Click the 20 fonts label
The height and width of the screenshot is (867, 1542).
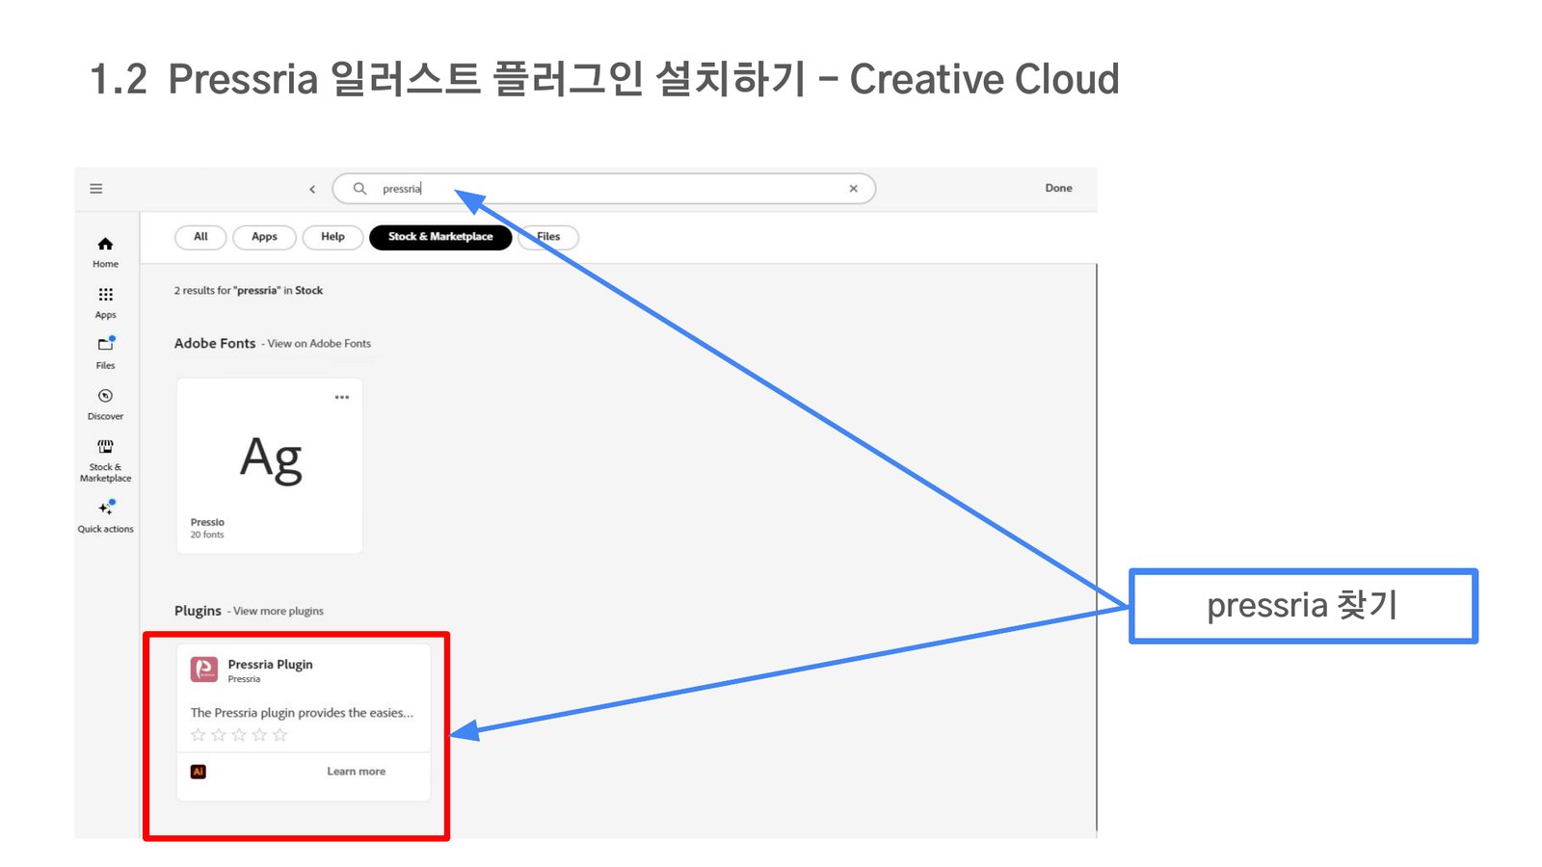pyautogui.click(x=207, y=535)
